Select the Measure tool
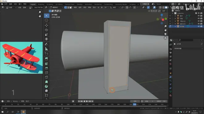 pos(46,49)
